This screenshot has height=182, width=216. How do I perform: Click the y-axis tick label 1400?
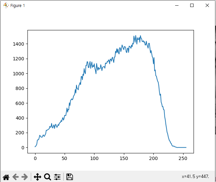click(x=18, y=44)
